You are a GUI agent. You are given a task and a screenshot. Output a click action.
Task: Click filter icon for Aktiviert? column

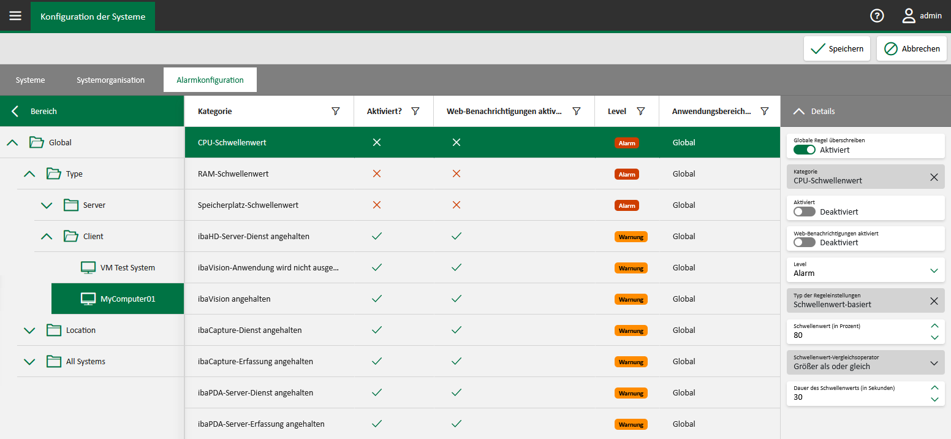coord(415,112)
